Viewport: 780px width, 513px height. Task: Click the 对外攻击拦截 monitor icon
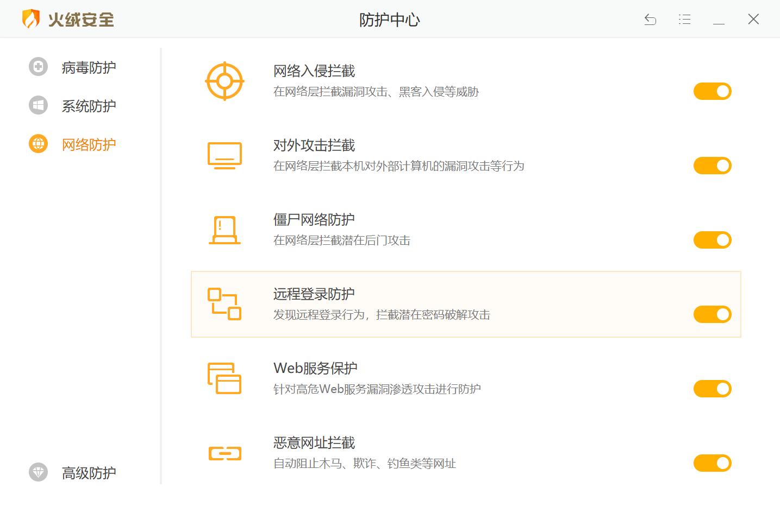tap(224, 155)
